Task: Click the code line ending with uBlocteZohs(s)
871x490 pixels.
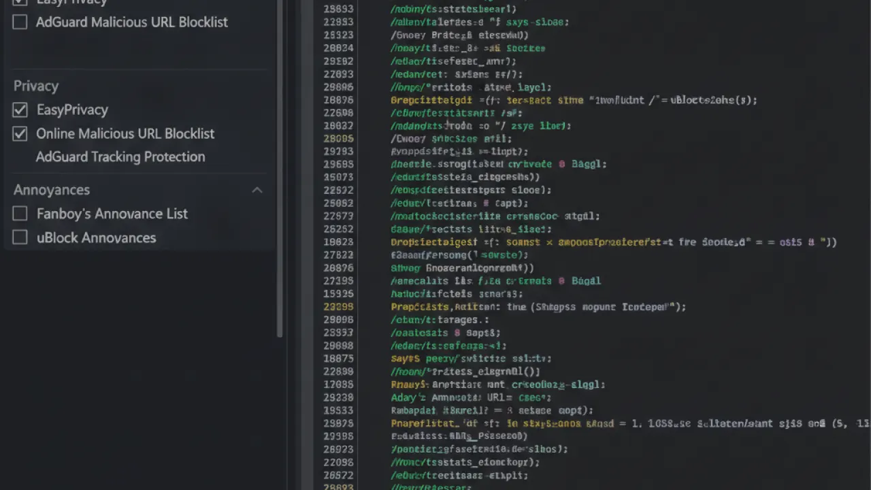Action: tap(574, 100)
